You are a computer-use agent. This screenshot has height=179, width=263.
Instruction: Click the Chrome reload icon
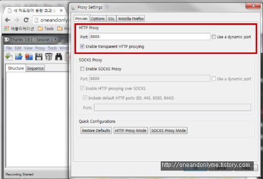click(26, 20)
